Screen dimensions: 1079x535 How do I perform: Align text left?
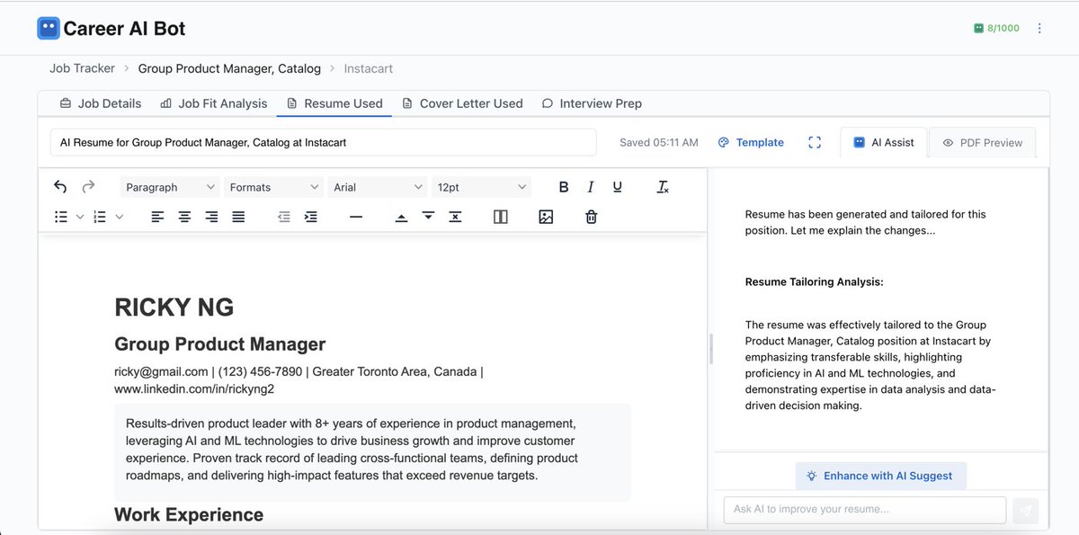click(x=157, y=217)
